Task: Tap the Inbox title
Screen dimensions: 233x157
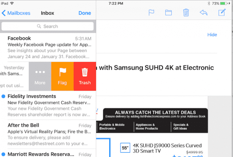Action: 47,13
